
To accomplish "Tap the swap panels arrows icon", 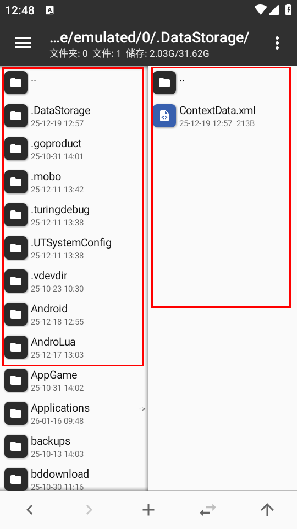I will [x=208, y=510].
